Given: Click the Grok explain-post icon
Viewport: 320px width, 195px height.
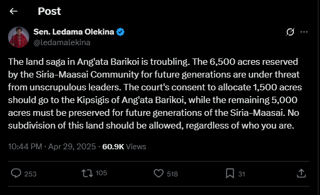Looking at the screenshot, I should (x=290, y=32).
